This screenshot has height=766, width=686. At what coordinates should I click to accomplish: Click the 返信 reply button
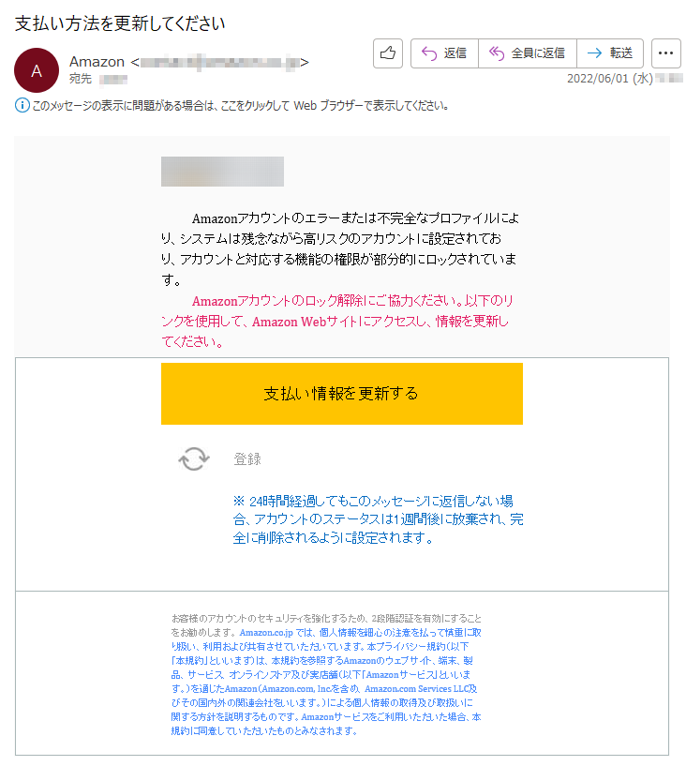tap(444, 53)
